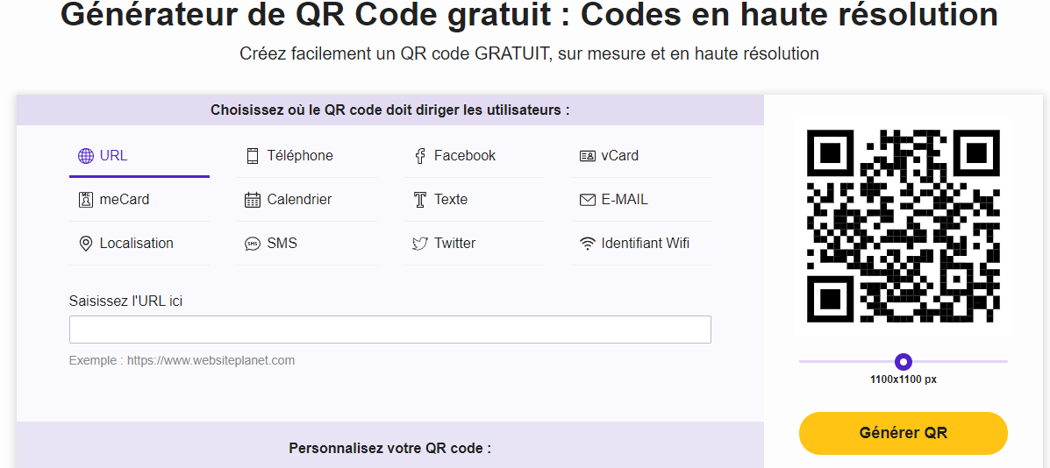Viewport: 1050px width, 468px height.
Task: Expand the Personnalisez votre QR code section
Action: coord(389,448)
